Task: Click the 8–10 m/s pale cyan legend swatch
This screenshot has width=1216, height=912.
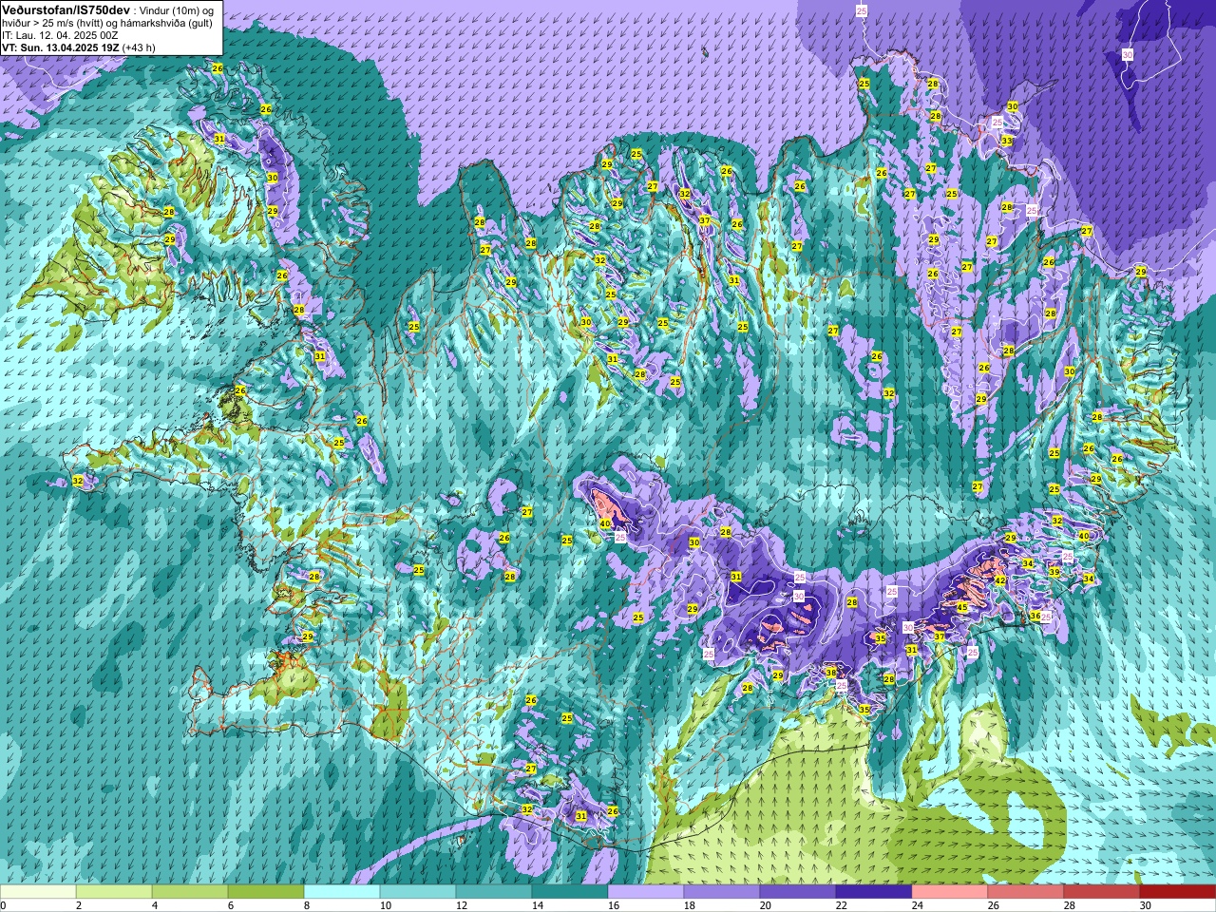Action: click(342, 892)
